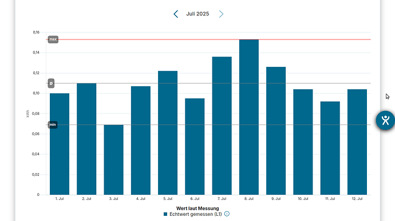
Task: Select the 1. Jul bar
Action: (x=60, y=144)
